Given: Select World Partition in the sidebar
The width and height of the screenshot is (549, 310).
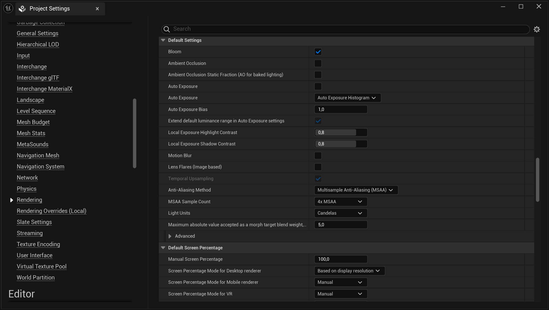Looking at the screenshot, I should click(x=36, y=278).
